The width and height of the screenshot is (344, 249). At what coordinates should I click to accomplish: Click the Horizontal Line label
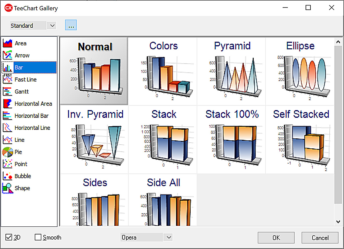(32, 128)
